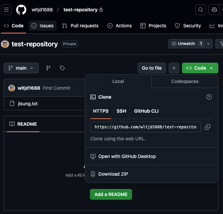This screenshot has height=214, width=223.
Task: Select the SSH clone option
Action: click(x=121, y=111)
